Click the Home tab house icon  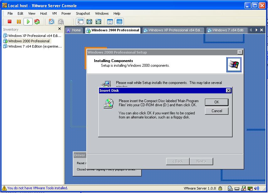(x=68, y=30)
